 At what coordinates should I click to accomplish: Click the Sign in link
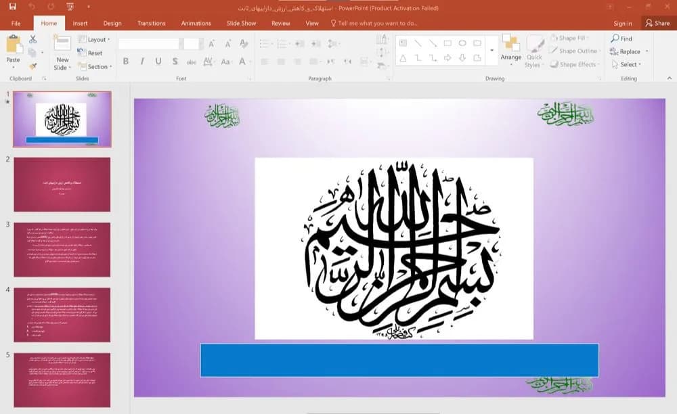tap(623, 23)
